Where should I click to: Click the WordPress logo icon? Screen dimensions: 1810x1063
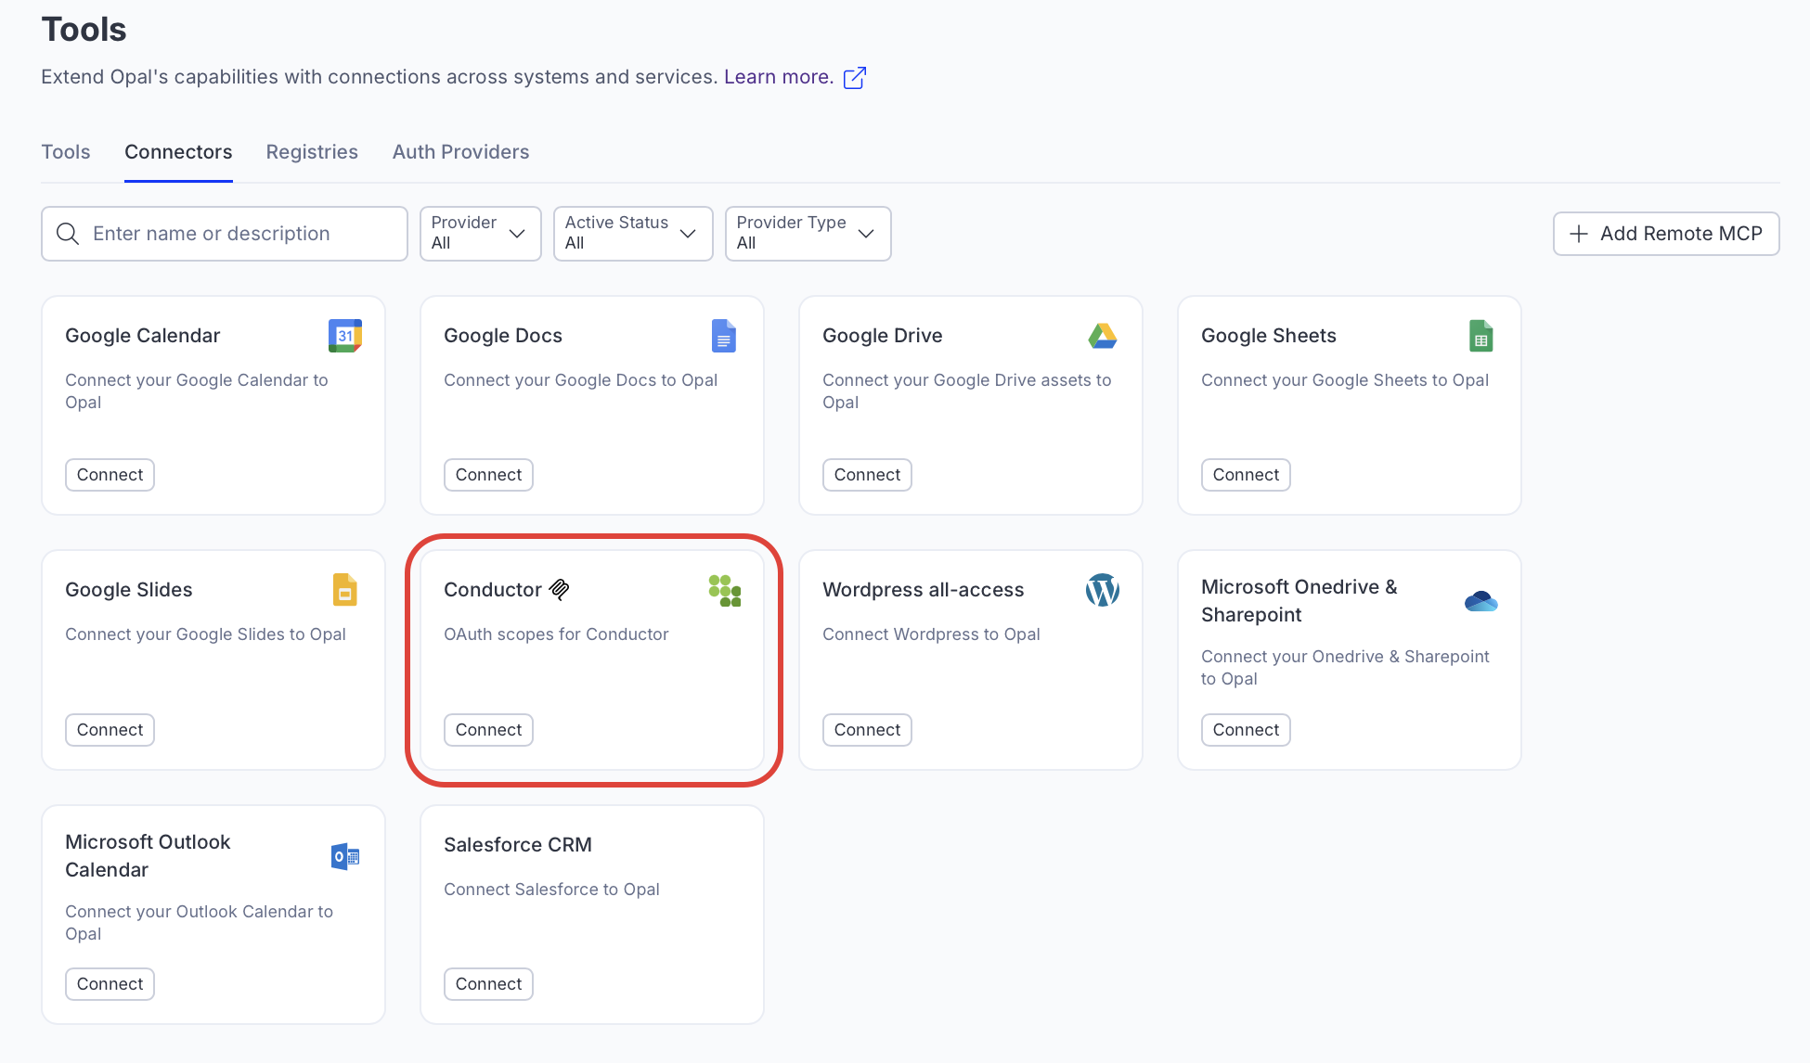(x=1102, y=590)
